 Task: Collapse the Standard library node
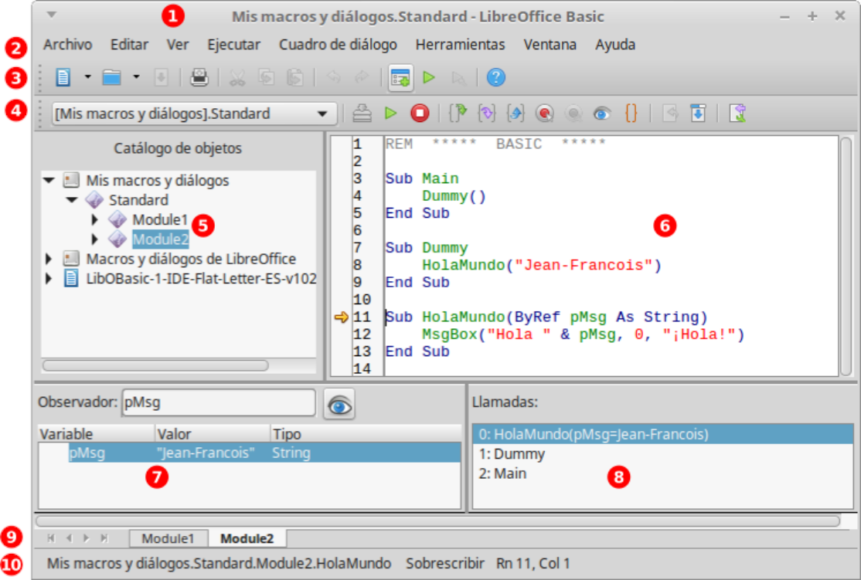click(72, 200)
